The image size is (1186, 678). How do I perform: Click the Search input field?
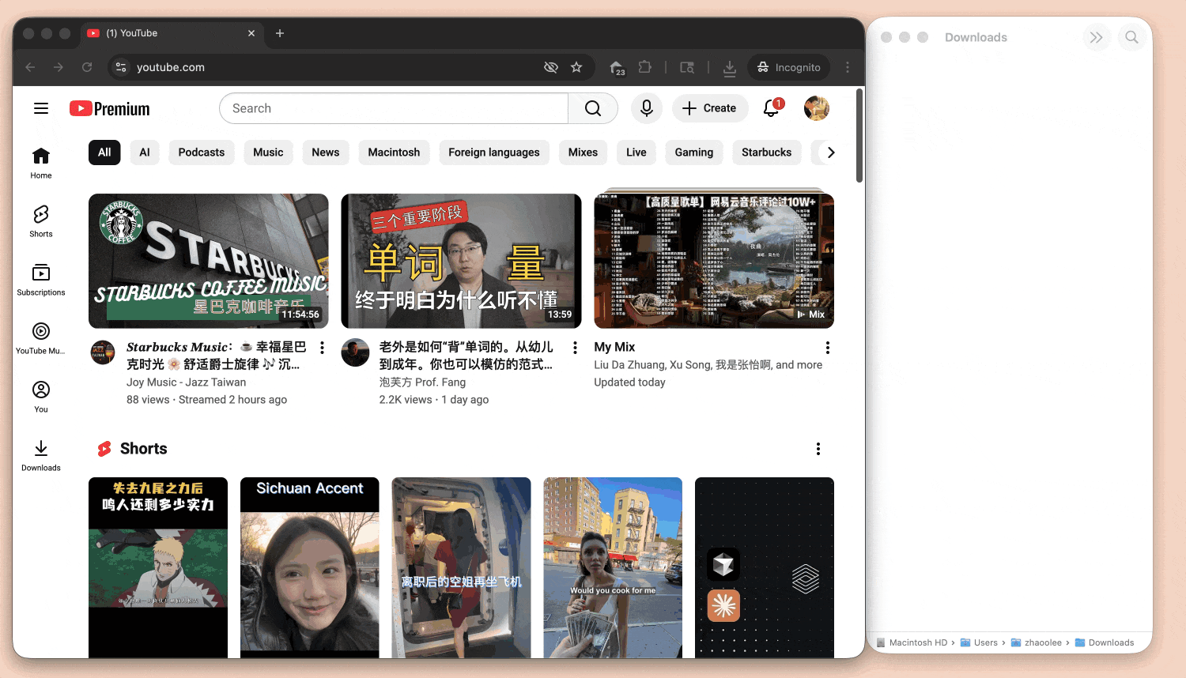394,108
